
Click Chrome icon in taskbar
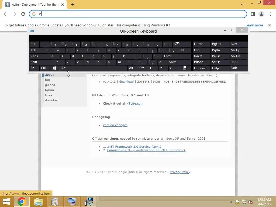coord(22,202)
